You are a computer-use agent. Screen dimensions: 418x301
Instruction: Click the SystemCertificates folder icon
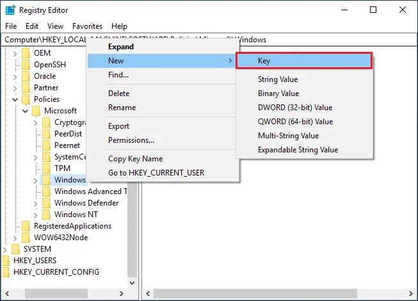tap(46, 157)
